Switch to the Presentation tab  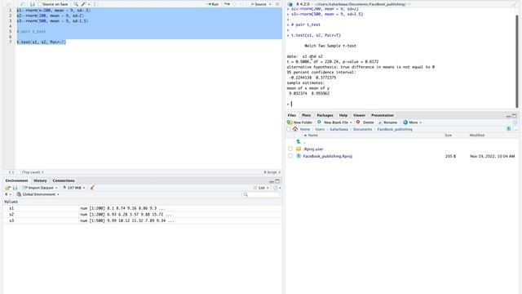click(x=383, y=115)
